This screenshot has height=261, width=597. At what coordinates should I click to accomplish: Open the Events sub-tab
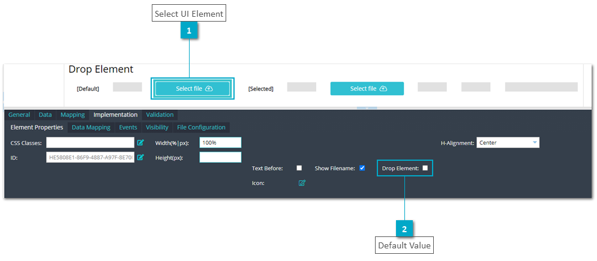(x=128, y=127)
